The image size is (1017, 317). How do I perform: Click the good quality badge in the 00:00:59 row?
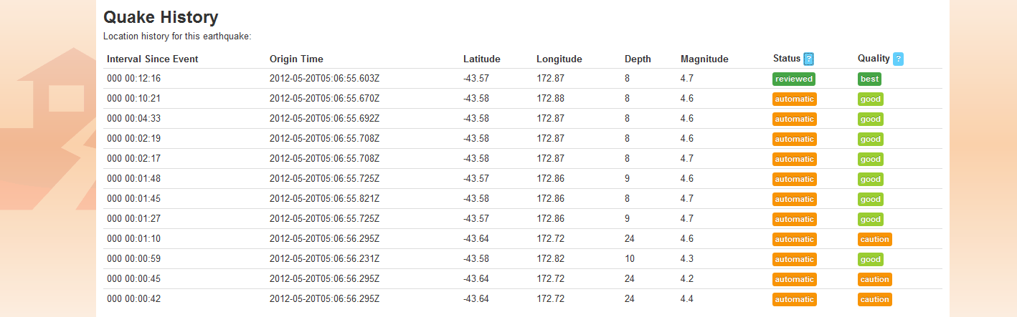coord(870,260)
